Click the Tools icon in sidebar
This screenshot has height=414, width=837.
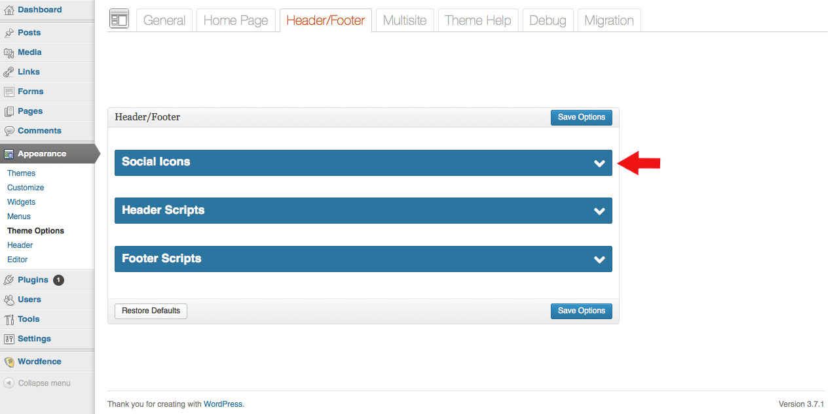pos(9,319)
